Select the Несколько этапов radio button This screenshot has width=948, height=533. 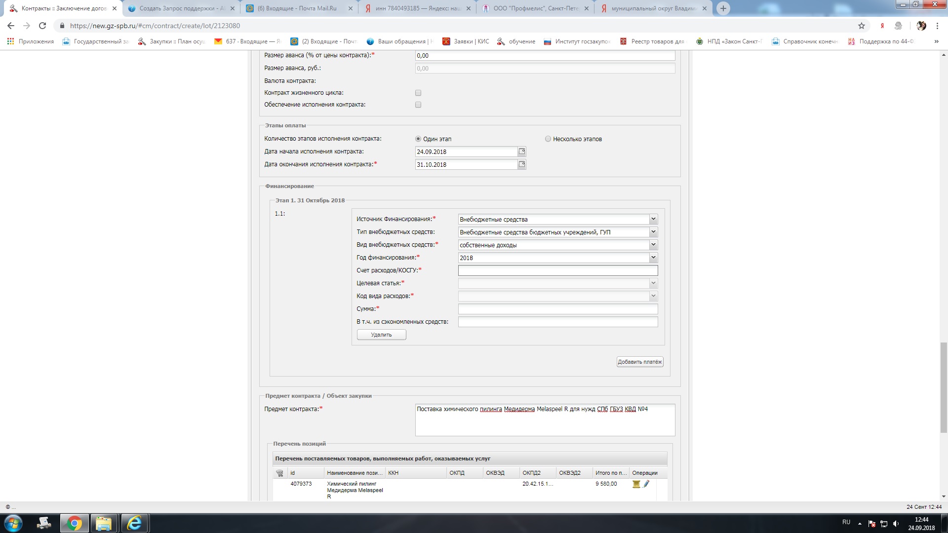tap(548, 139)
